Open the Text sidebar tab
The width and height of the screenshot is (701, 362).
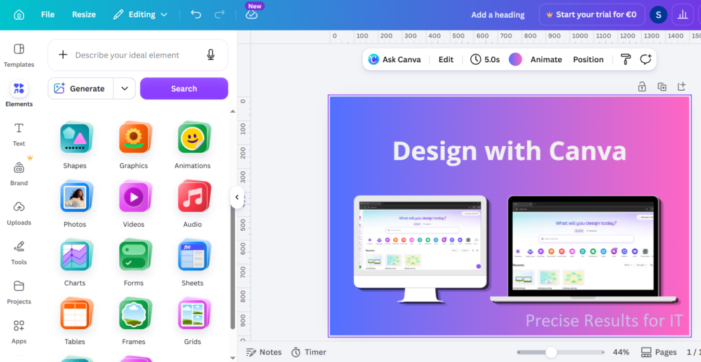click(18, 134)
